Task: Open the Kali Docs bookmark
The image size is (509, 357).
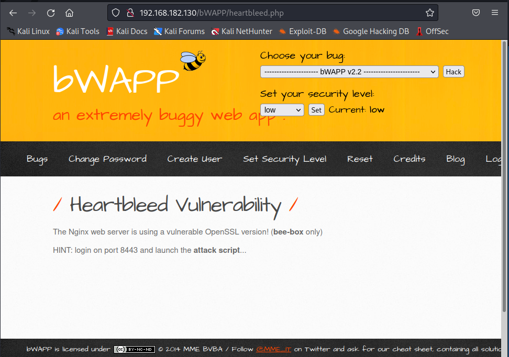Action: pyautogui.click(x=127, y=31)
